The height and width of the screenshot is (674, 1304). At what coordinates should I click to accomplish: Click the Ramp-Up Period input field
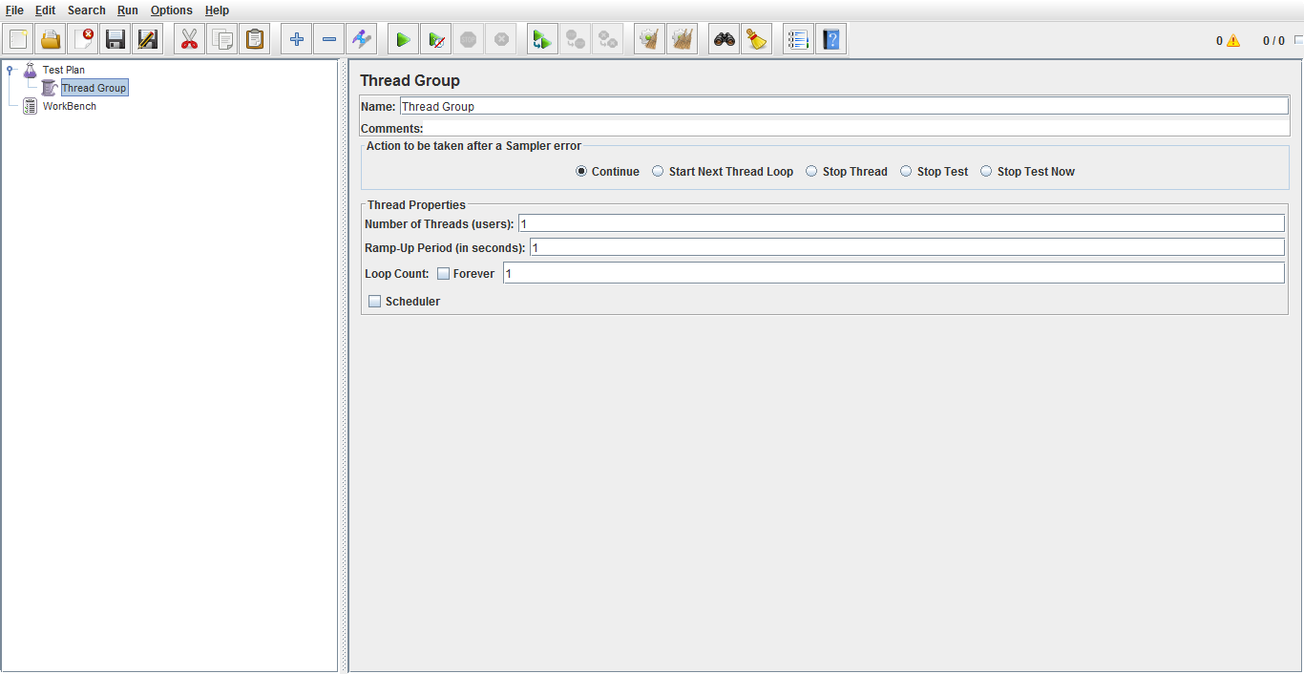859,247
